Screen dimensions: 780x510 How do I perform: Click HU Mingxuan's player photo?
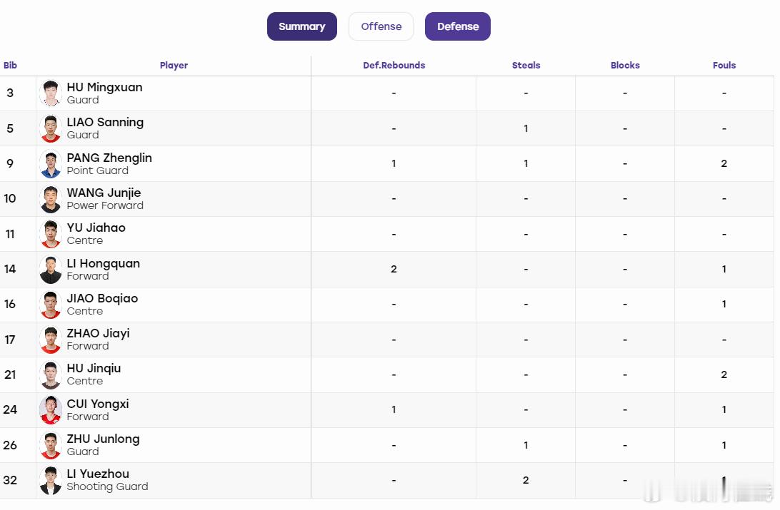pyautogui.click(x=51, y=93)
